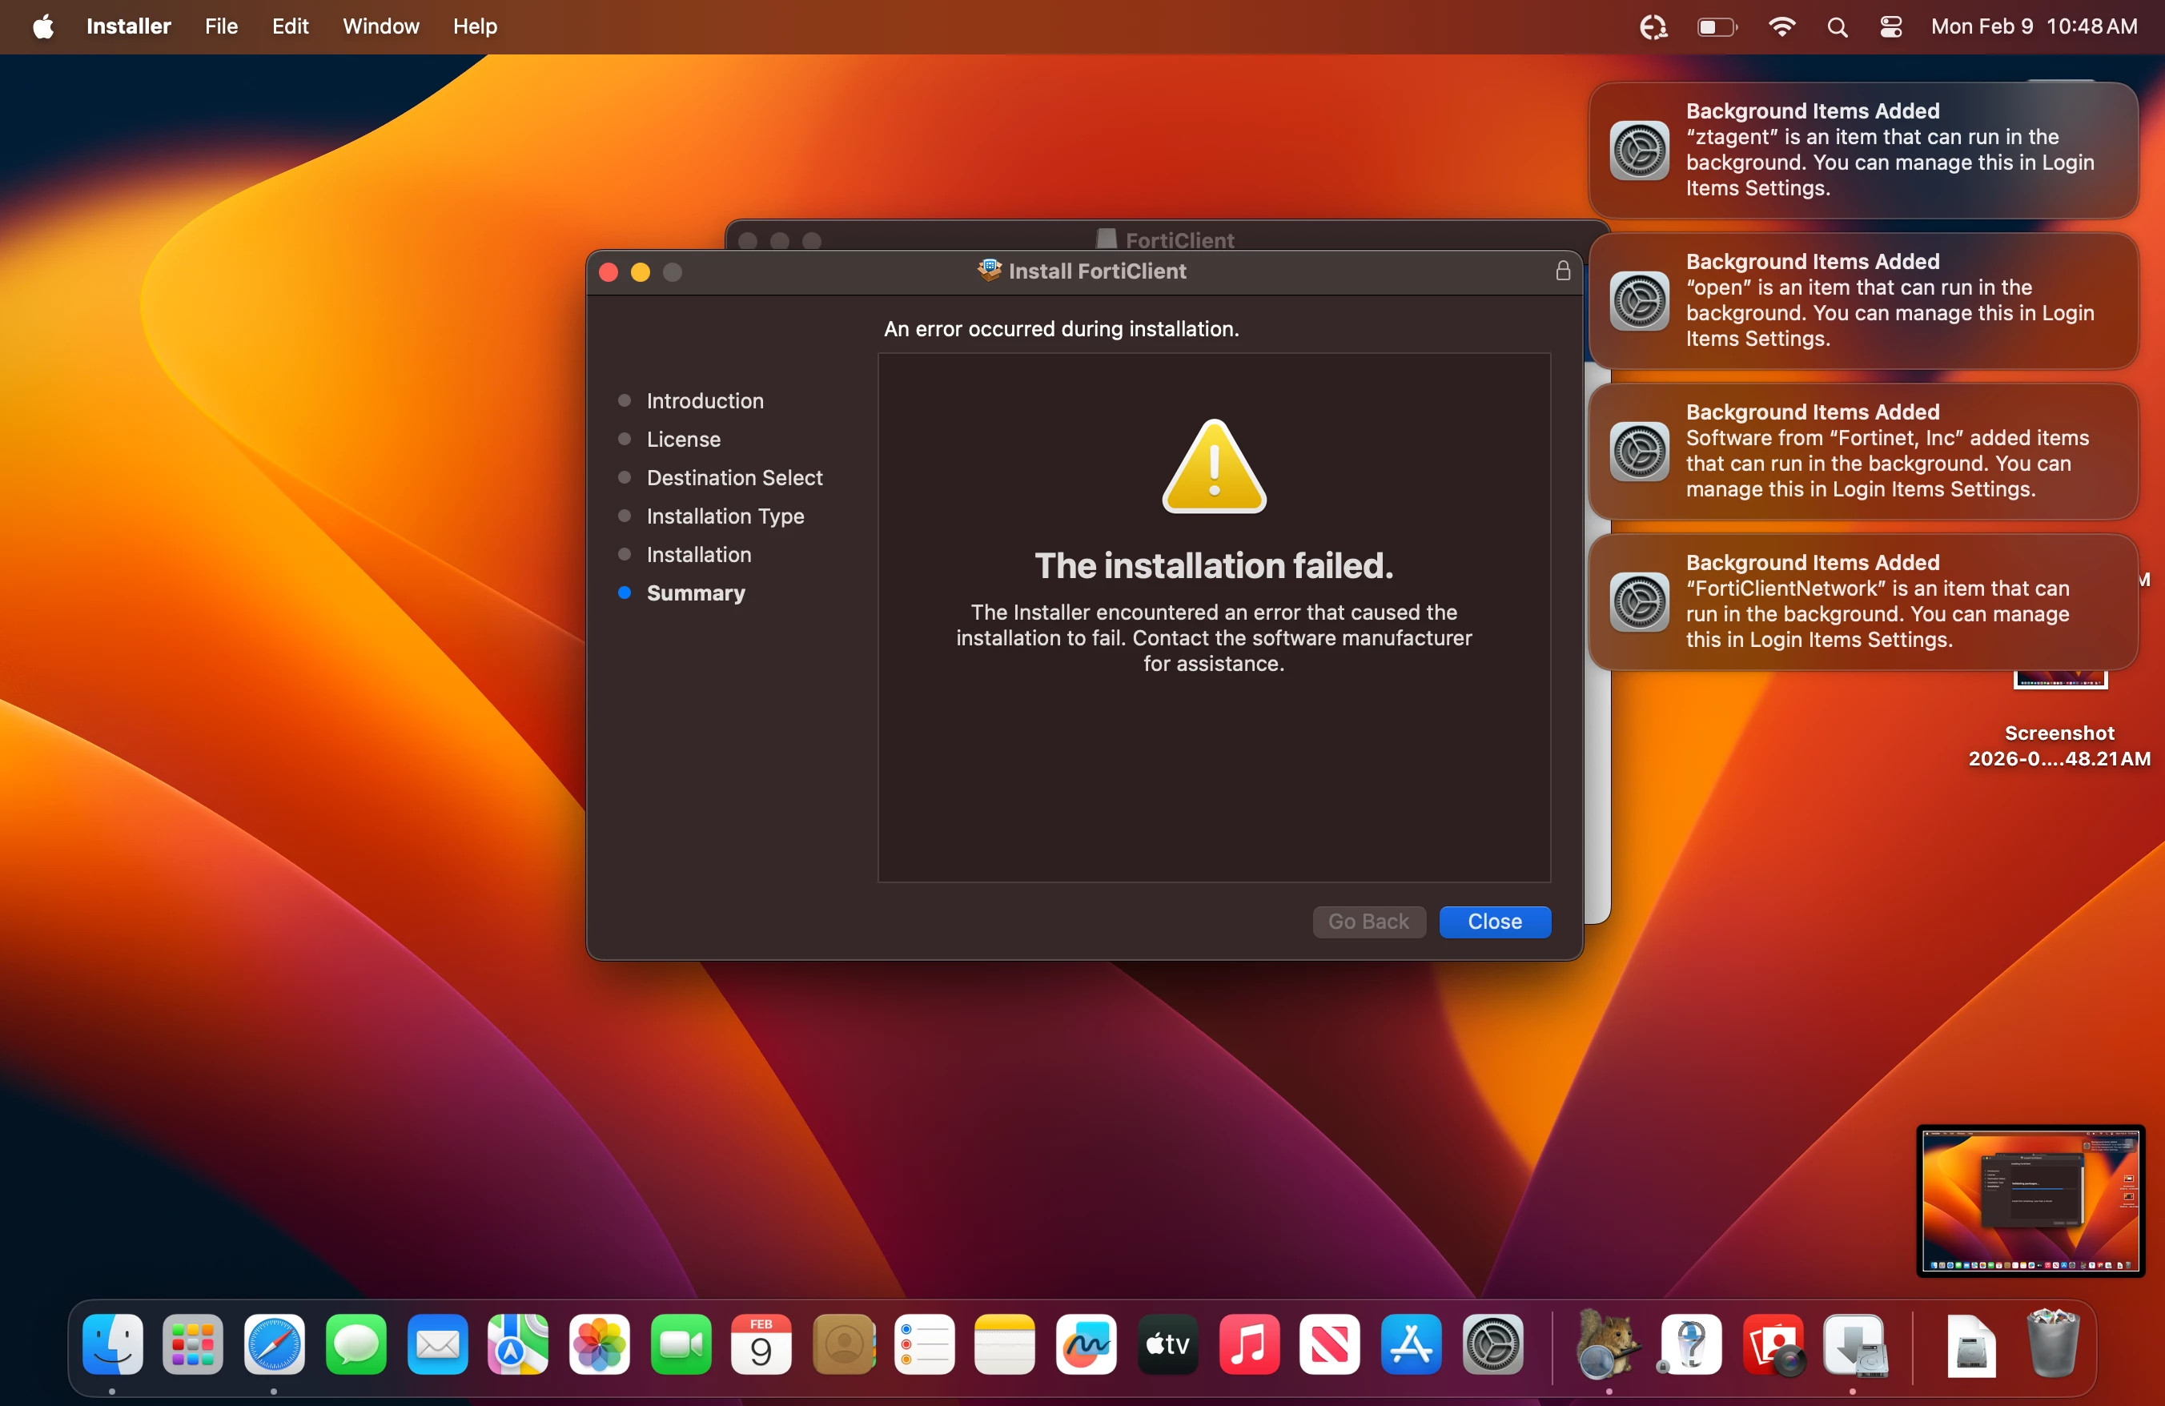The image size is (2165, 1406).
Task: Launch Notes from the Dock
Action: [1005, 1344]
